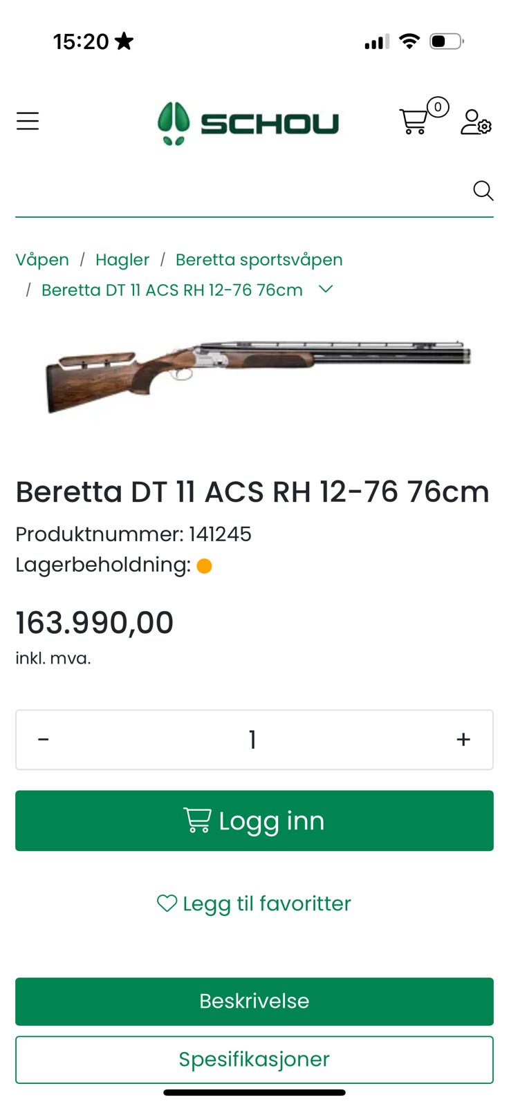509x1106 pixels.
Task: Open the shopping cart
Action: (x=415, y=120)
